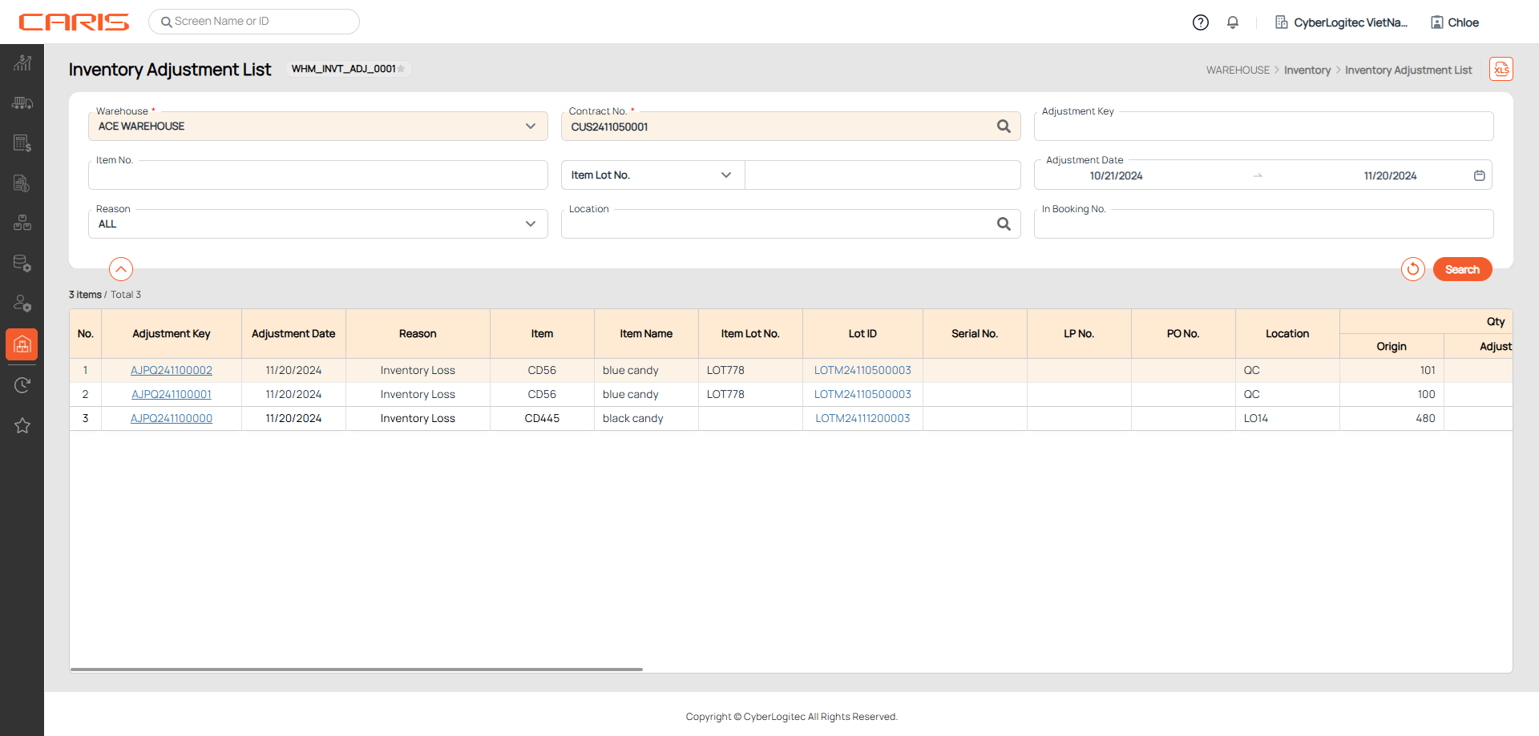The image size is (1539, 736).
Task: Click the help question mark icon
Action: coord(1200,22)
